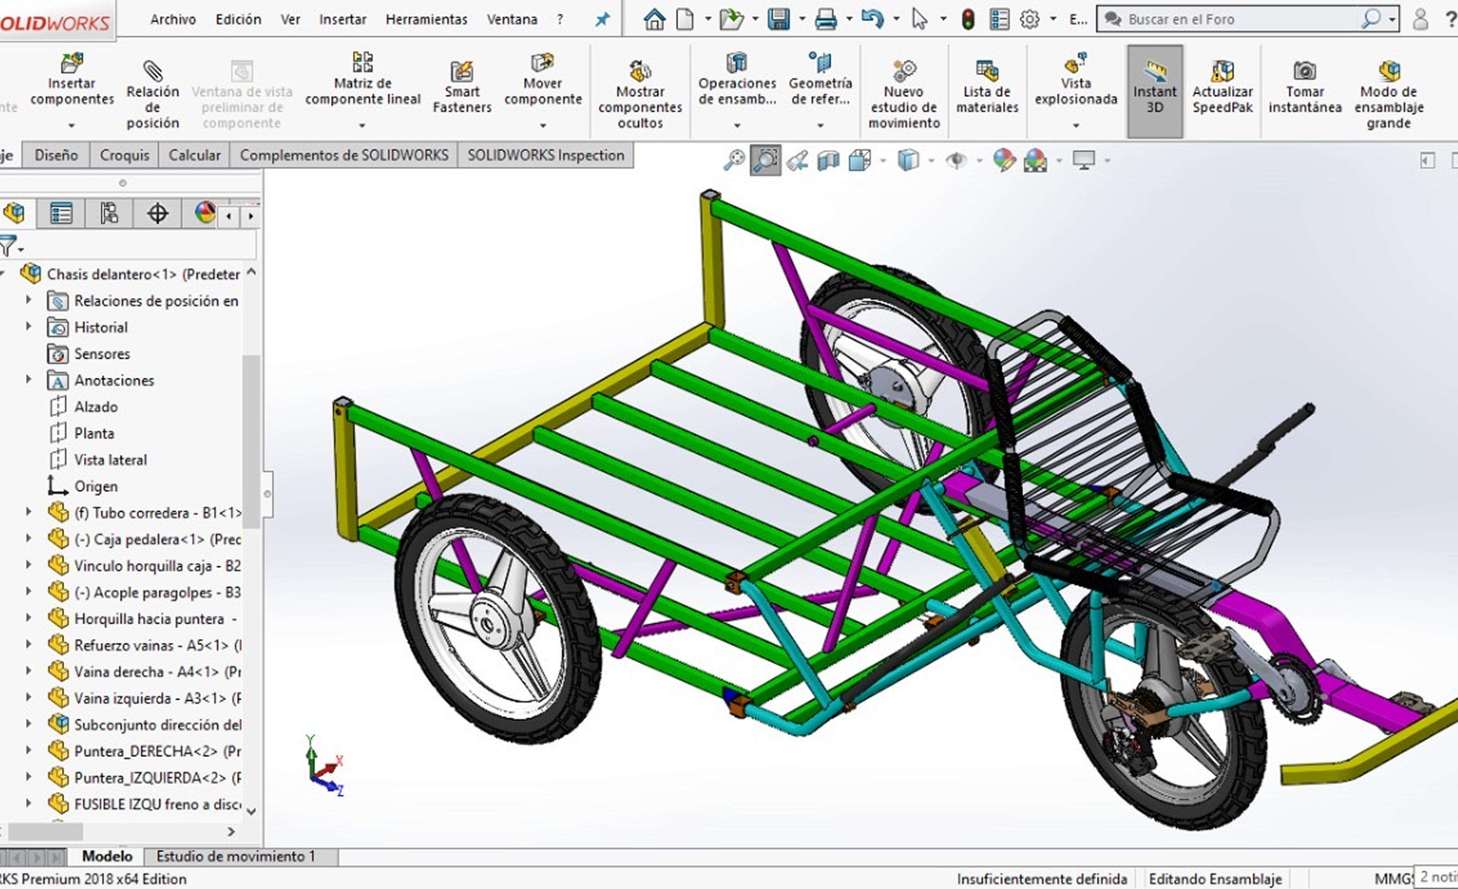Create Nuevo estudio de movimiento
Screen dimensions: 1458x889
coord(903,95)
